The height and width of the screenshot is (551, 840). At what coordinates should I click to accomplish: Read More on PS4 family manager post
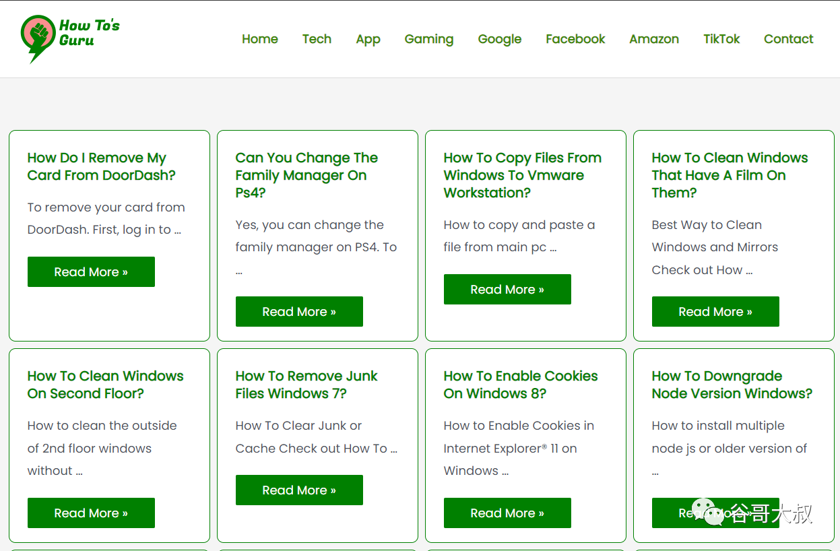pos(299,312)
